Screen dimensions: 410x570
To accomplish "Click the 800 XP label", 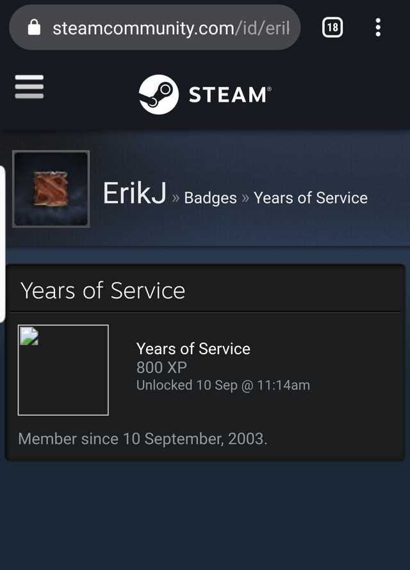I will (161, 368).
